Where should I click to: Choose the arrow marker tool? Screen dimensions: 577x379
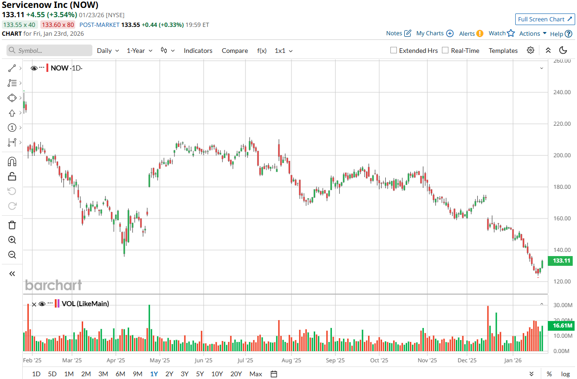pos(12,113)
